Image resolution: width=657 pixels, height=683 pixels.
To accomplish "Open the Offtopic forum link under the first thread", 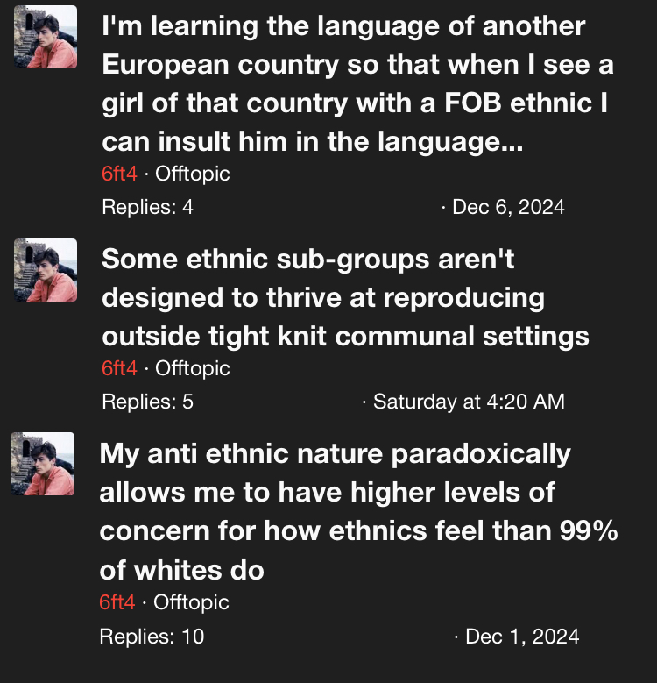I will (x=192, y=174).
